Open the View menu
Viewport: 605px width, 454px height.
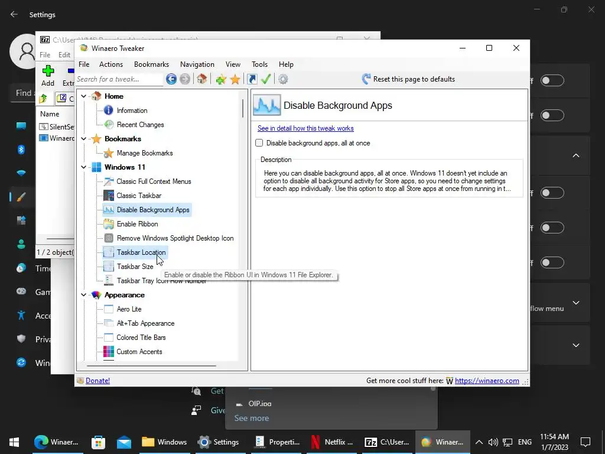coord(233,64)
